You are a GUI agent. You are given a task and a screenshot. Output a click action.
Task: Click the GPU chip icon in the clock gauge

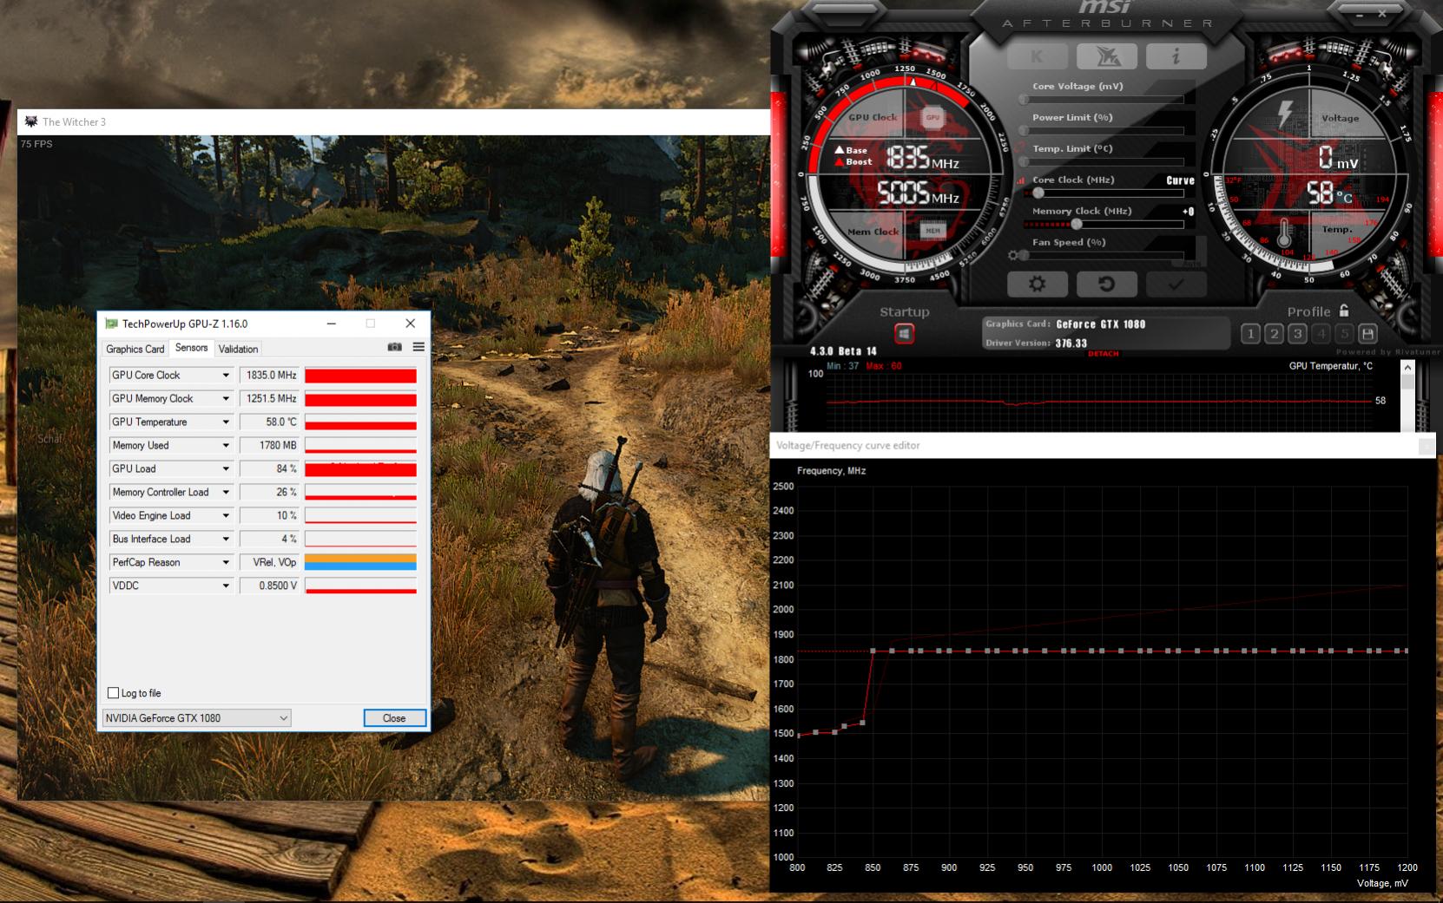(932, 117)
